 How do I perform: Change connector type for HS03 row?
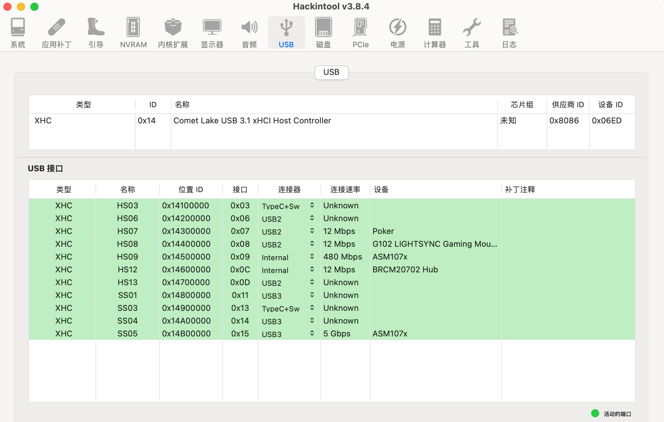pyautogui.click(x=289, y=206)
